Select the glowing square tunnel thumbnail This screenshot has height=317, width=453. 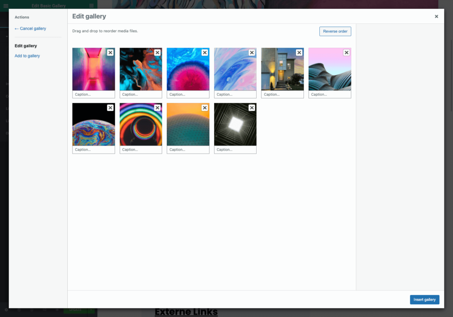coord(235,126)
